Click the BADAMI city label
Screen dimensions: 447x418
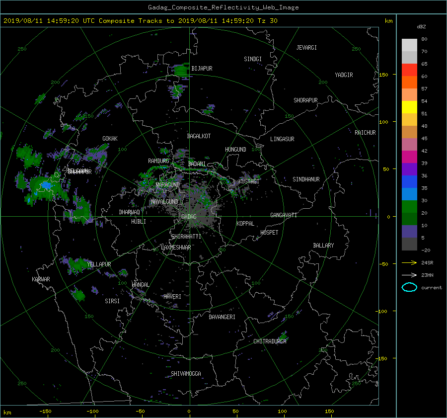[197, 164]
